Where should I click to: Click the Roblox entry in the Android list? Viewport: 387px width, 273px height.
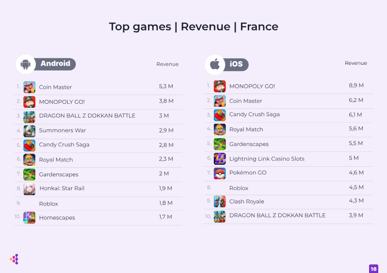pyautogui.click(x=48, y=204)
